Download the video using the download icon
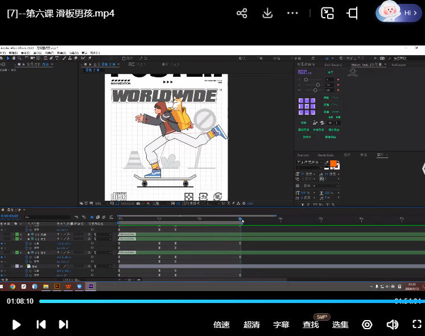Viewport: 425px width, 336px height. [x=267, y=13]
